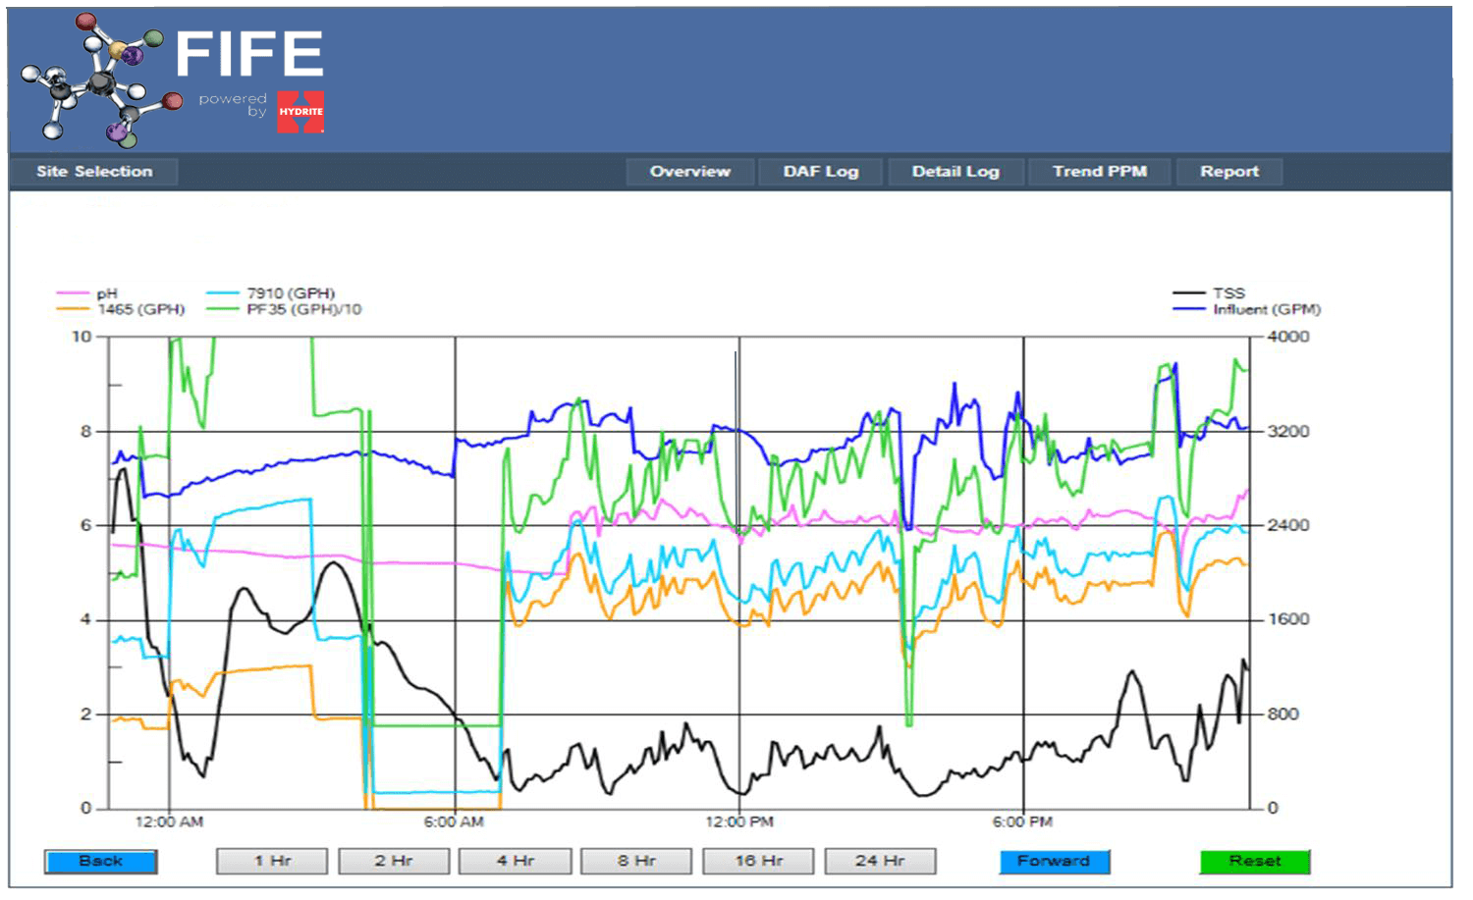Open the Report tab

point(1229,172)
